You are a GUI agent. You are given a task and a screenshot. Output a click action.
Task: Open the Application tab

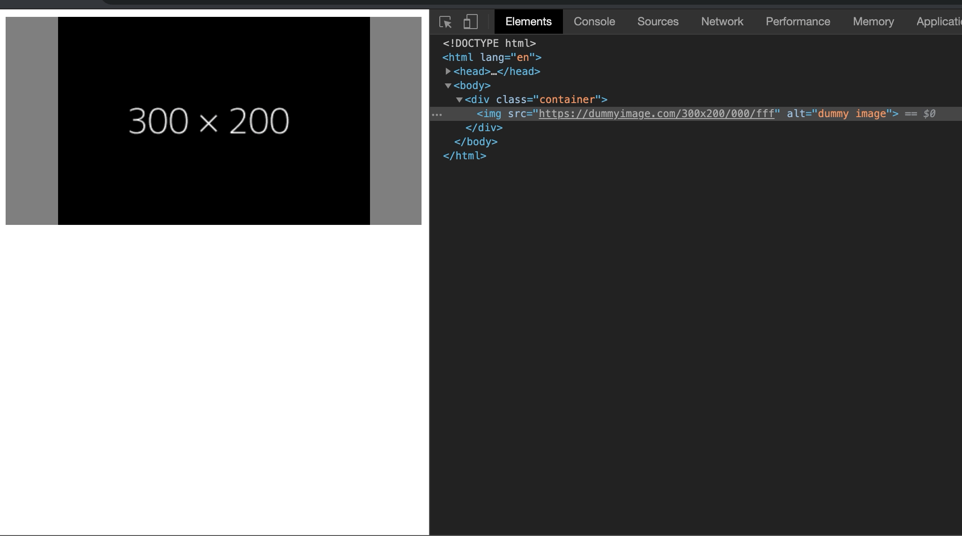tap(938, 22)
